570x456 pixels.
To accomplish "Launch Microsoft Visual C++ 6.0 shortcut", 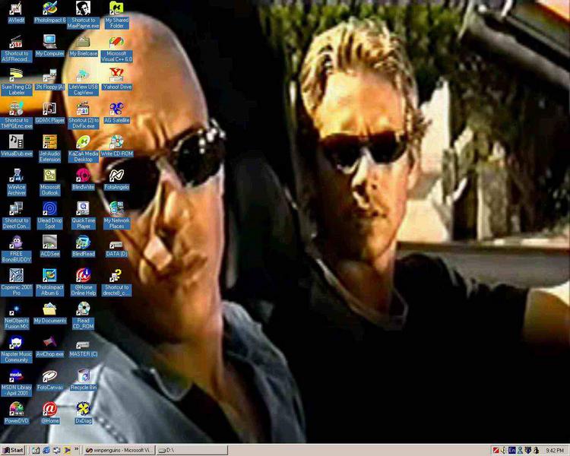I will [117, 49].
